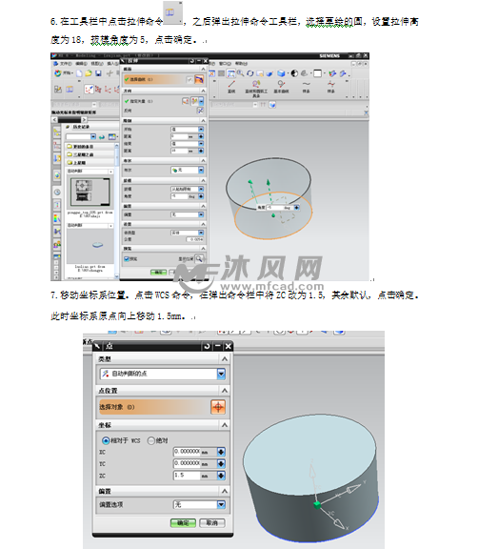Click the 取消 button in point dialog
Viewport: 498px width, 549px height.
212,522
